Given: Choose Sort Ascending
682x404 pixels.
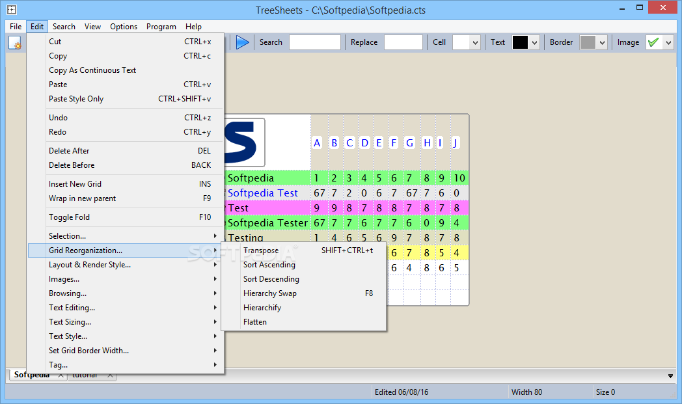Looking at the screenshot, I should tap(304, 264).
